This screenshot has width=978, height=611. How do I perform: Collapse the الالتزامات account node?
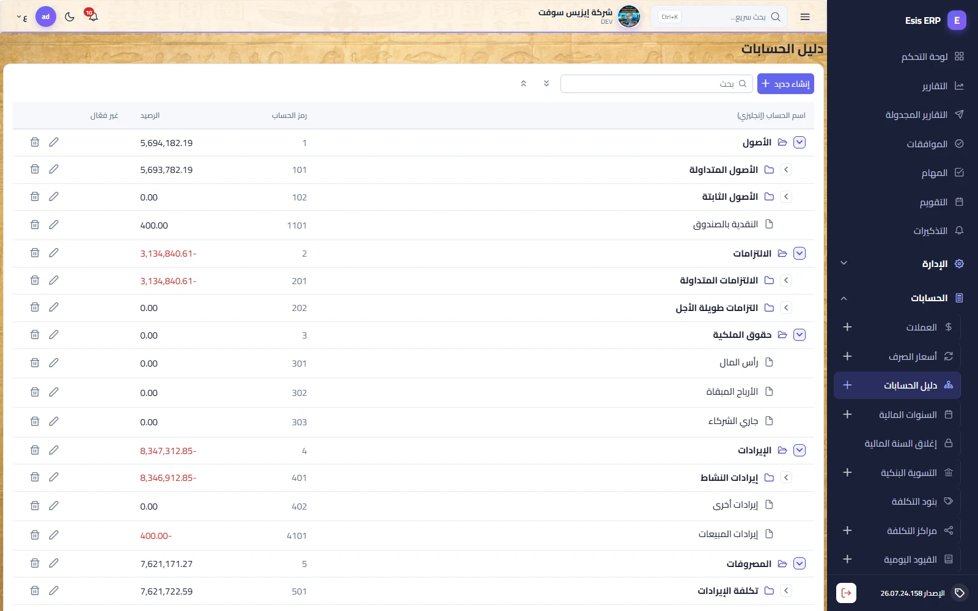coord(800,253)
